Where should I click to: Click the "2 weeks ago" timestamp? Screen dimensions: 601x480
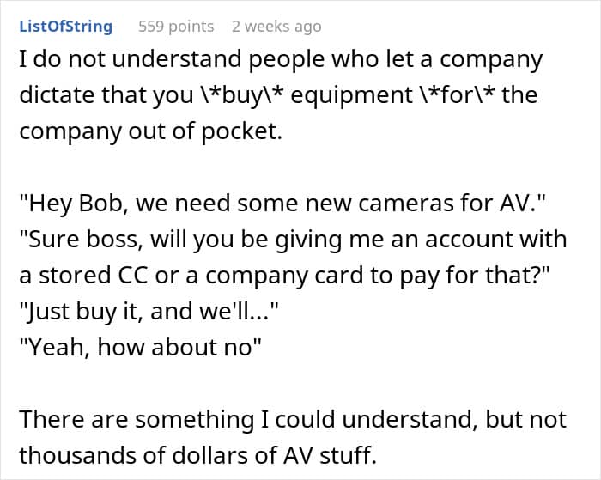[276, 26]
